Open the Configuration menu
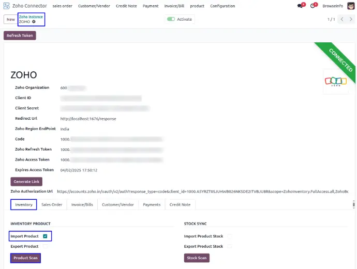The height and width of the screenshot is (269, 357). click(x=222, y=6)
